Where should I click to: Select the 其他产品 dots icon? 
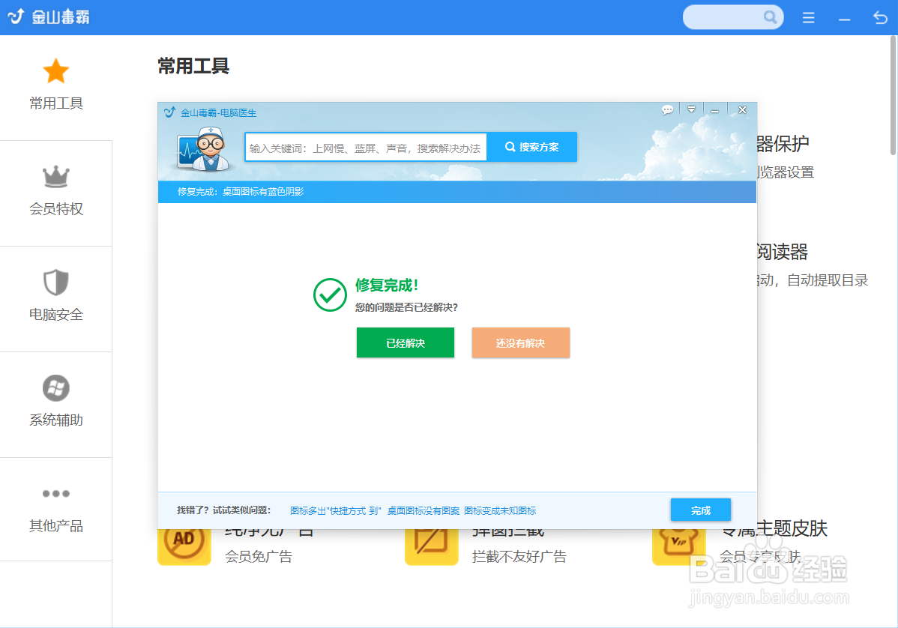point(56,493)
